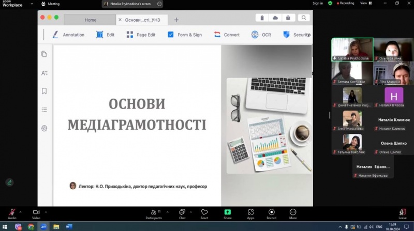This screenshot has height=231, width=414.
Task: Select Natalia Prykhodkina's video thumbnail
Action: [352, 50]
